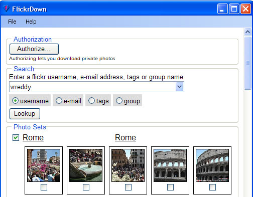Check the box under the Spanish Steps flowers photo
253x197 pixels.
coord(44,187)
